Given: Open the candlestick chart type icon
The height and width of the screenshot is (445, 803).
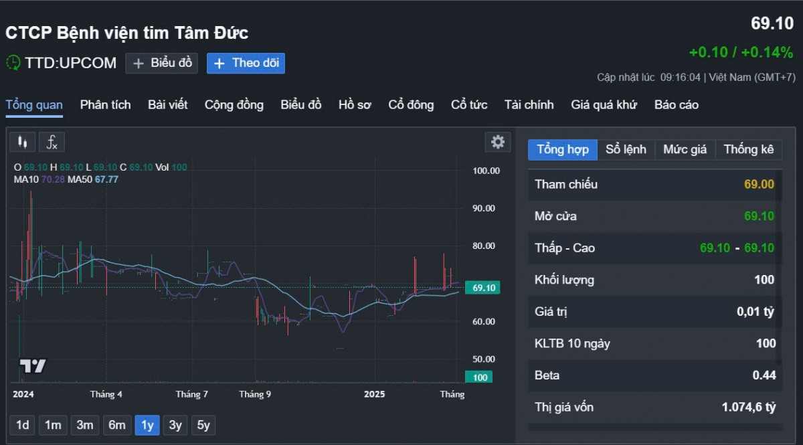Looking at the screenshot, I should 23,142.
